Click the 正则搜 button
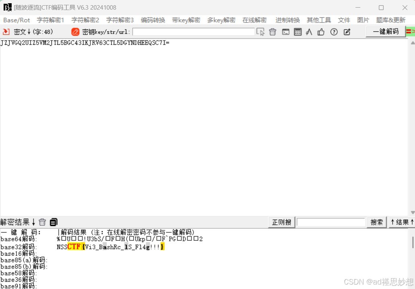 281,222
